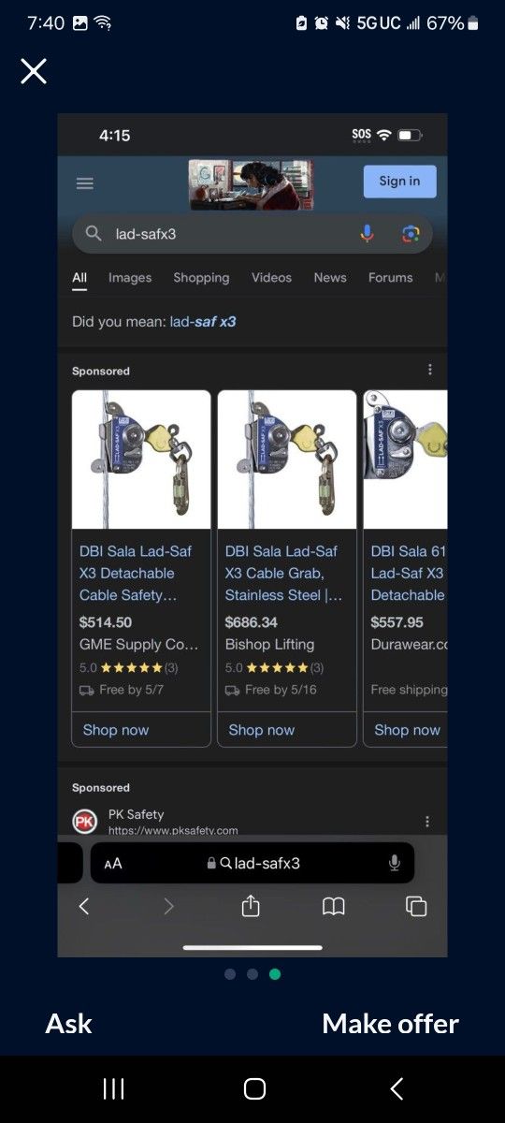Switch to the Images tab
Viewport: 505px width, 1123px height.
click(x=130, y=277)
